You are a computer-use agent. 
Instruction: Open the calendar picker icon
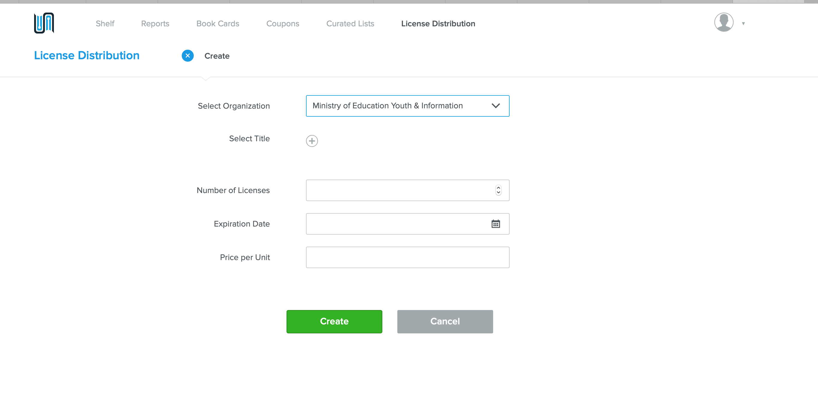click(x=496, y=224)
